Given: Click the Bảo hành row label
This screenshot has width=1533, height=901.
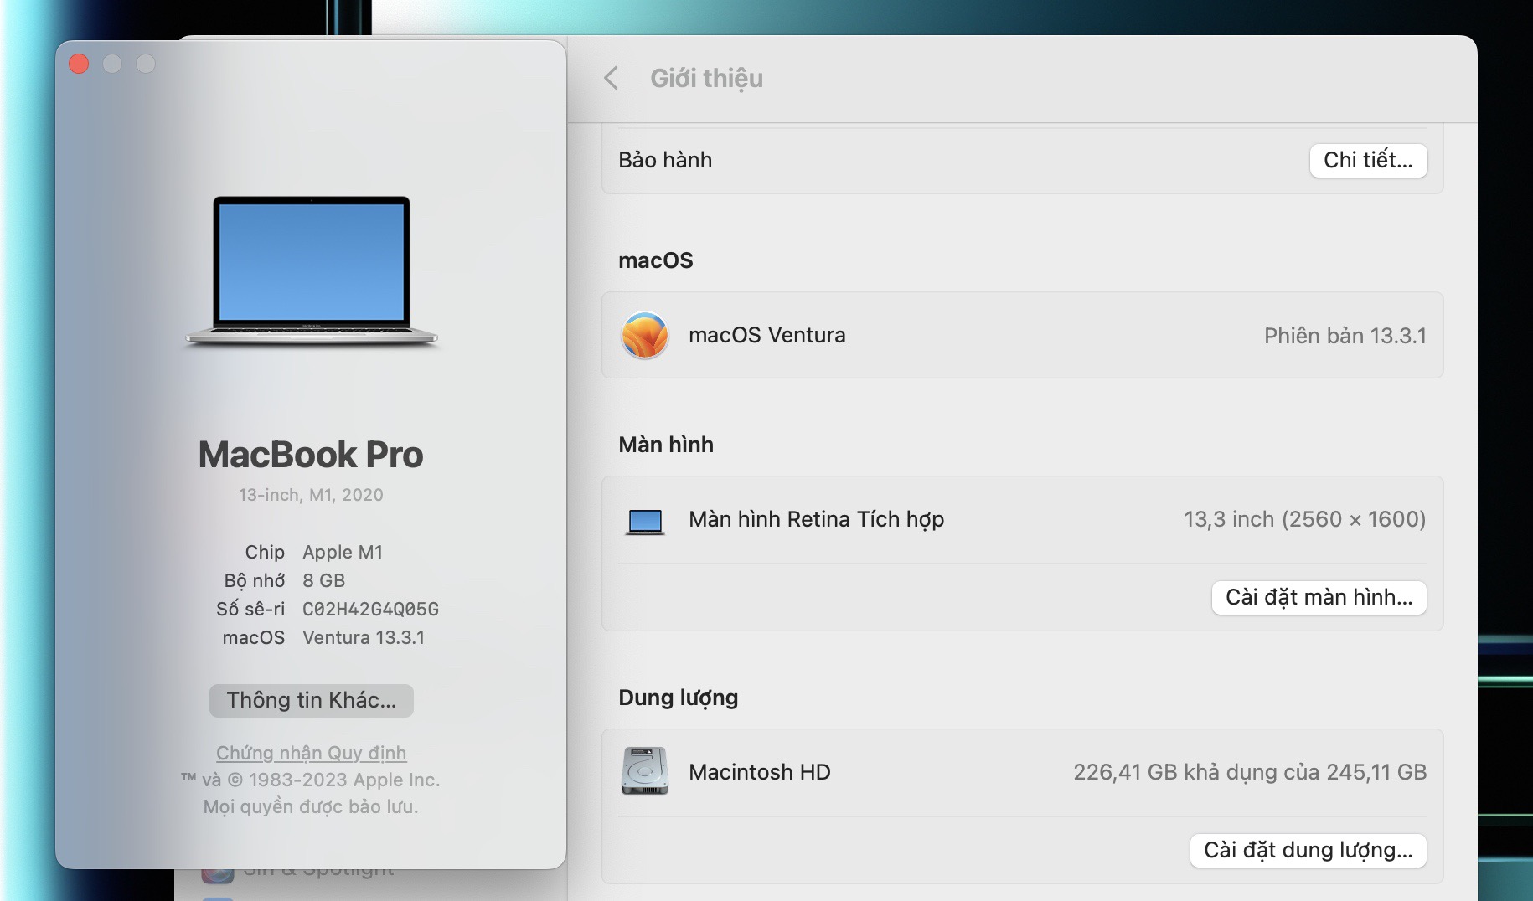Looking at the screenshot, I should click(x=665, y=160).
